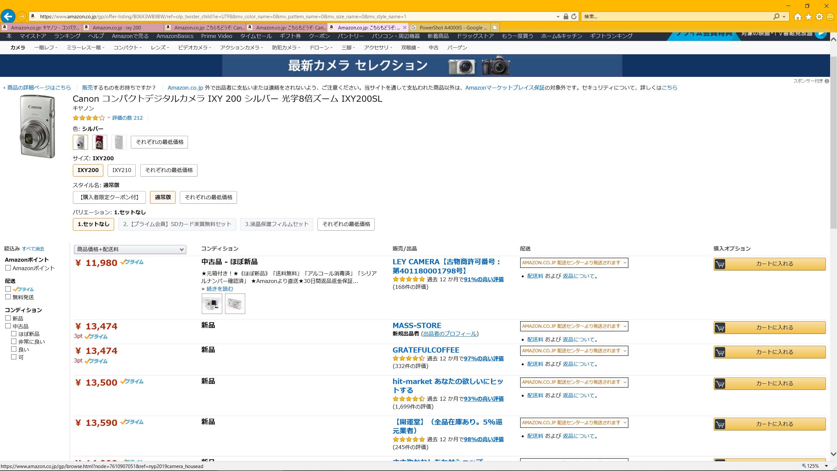
Task: Click the LEY CAMERA star rating
Action: tap(409, 279)
